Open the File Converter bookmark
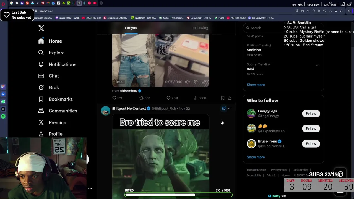354x199 pixels. [x=261, y=18]
